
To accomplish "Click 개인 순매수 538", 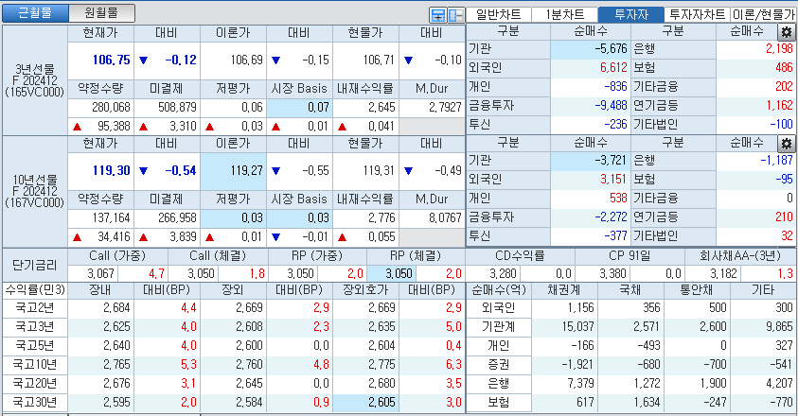I will 591,198.
